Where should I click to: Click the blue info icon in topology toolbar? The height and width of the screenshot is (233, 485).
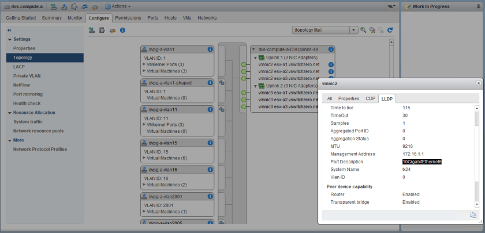point(122,30)
